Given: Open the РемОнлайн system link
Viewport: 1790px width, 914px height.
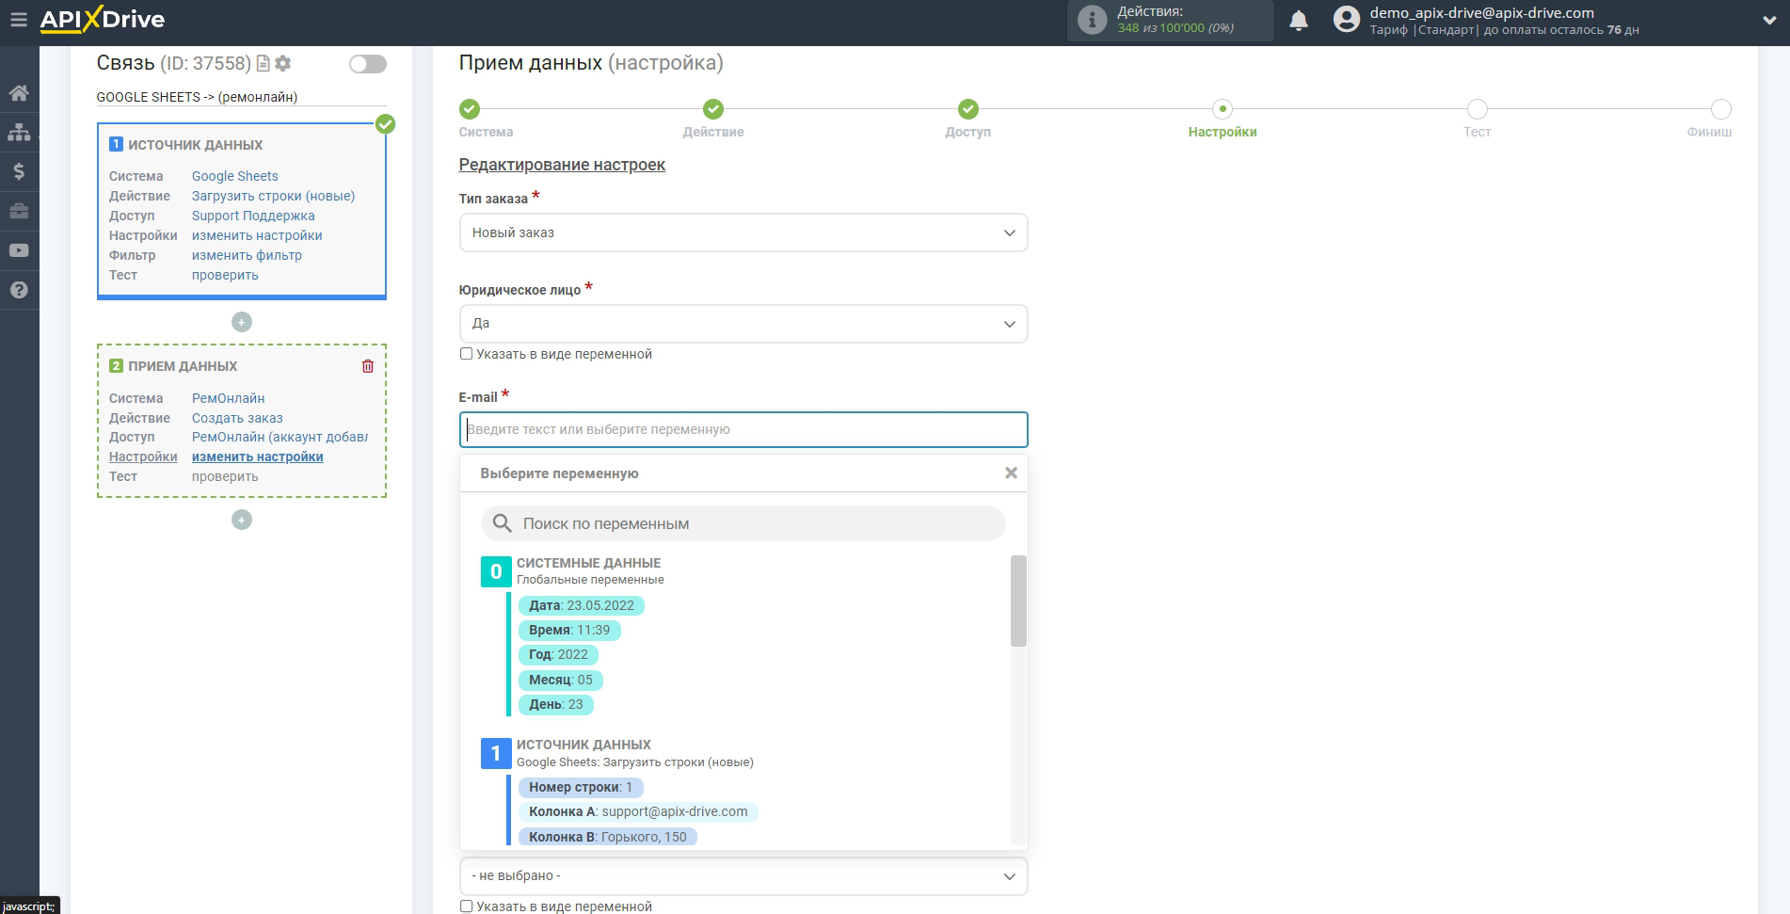Looking at the screenshot, I should (x=229, y=398).
